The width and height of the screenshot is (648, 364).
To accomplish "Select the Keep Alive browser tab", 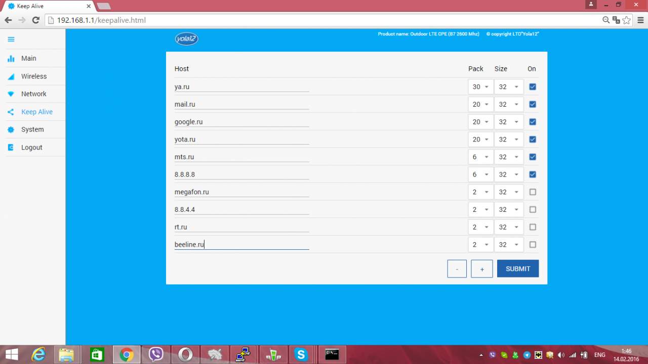I will click(x=49, y=6).
